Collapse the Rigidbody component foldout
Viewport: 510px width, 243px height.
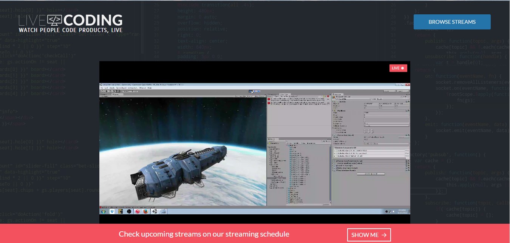[333, 111]
